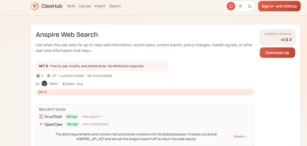Image resolution: width=307 pixels, height=146 pixels.
Task: Sign in with GitHub button
Action: (279, 6)
